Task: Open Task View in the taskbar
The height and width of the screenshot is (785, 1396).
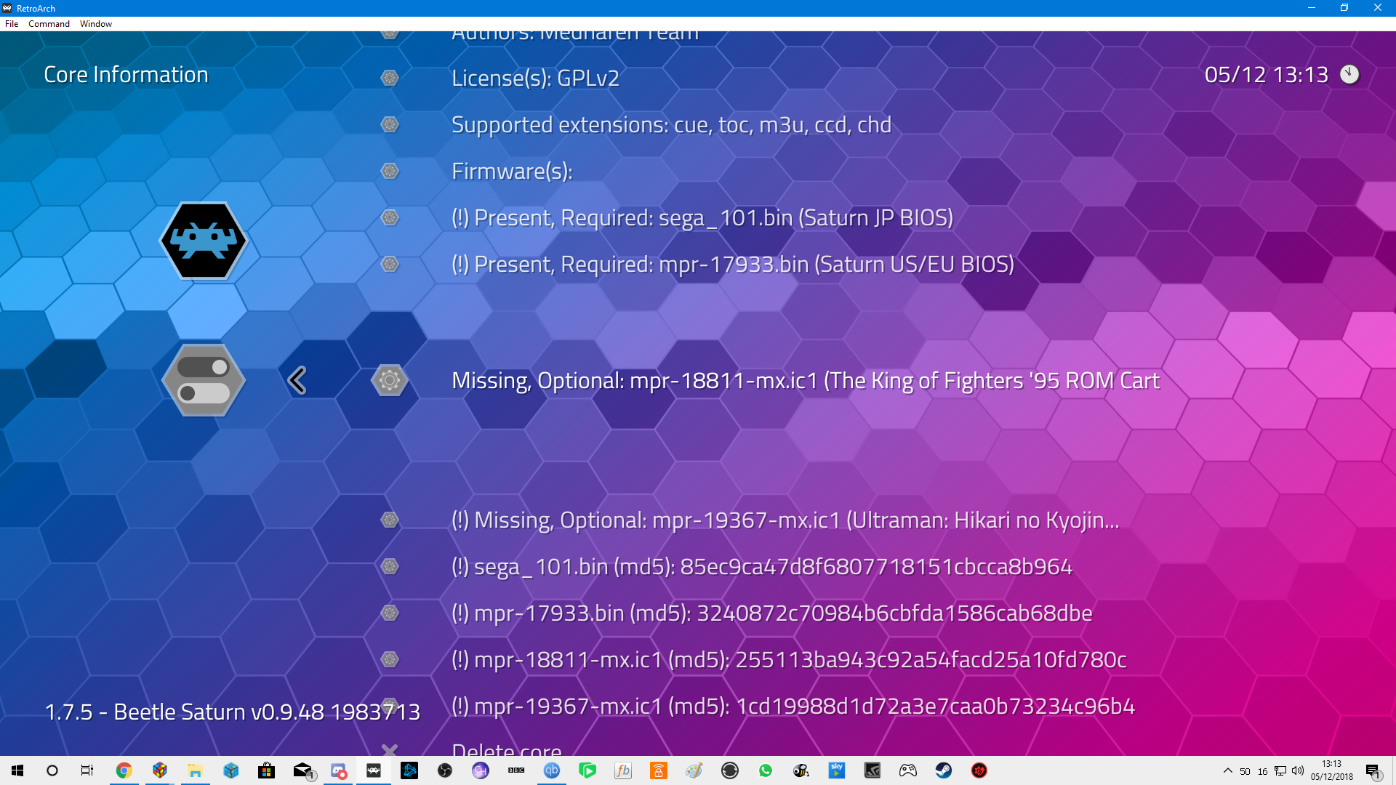Action: 87,770
